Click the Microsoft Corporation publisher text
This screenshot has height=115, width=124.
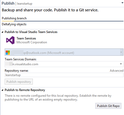pos(32,42)
